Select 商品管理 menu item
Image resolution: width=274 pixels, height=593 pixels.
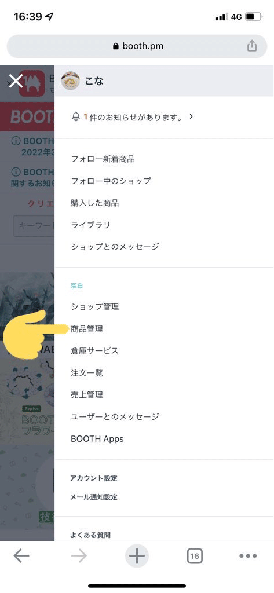87,329
